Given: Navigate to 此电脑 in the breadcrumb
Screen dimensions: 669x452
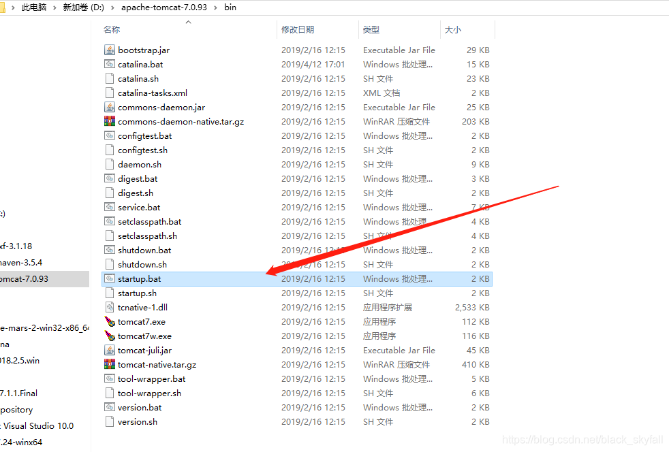Looking at the screenshot, I should tap(33, 7).
